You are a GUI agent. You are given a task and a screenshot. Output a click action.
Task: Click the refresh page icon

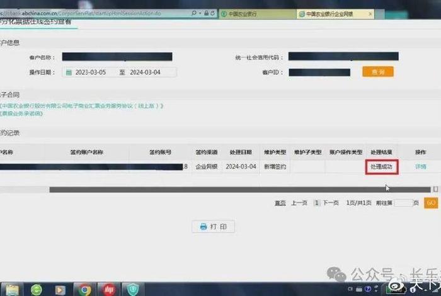(x=213, y=13)
